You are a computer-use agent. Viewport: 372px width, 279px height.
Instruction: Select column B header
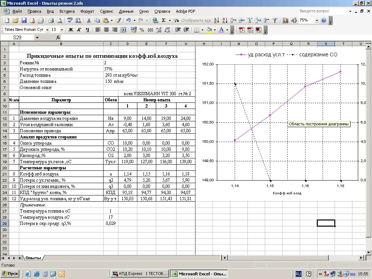click(61, 44)
